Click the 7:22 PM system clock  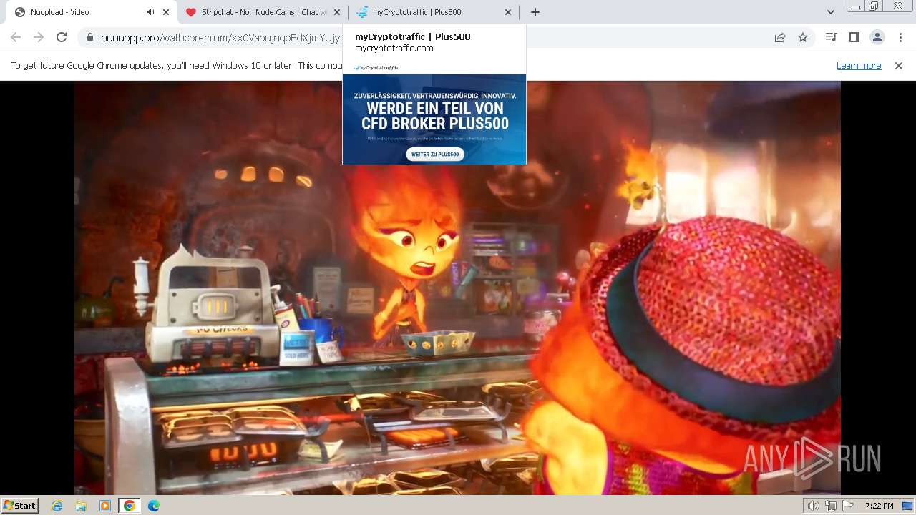tap(879, 506)
